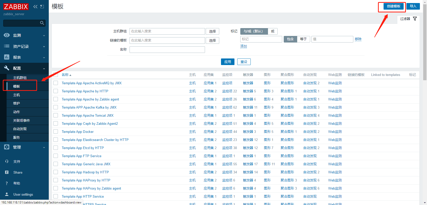Screen dimensions: 427x205
Task: Check the select-all checkbox in table header
Action: (x=56, y=75)
